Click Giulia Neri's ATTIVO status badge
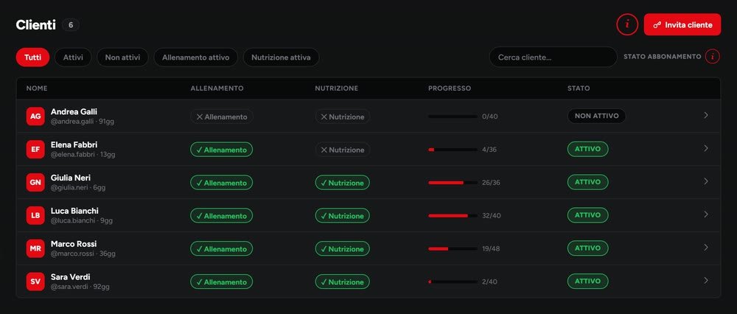 (588, 182)
